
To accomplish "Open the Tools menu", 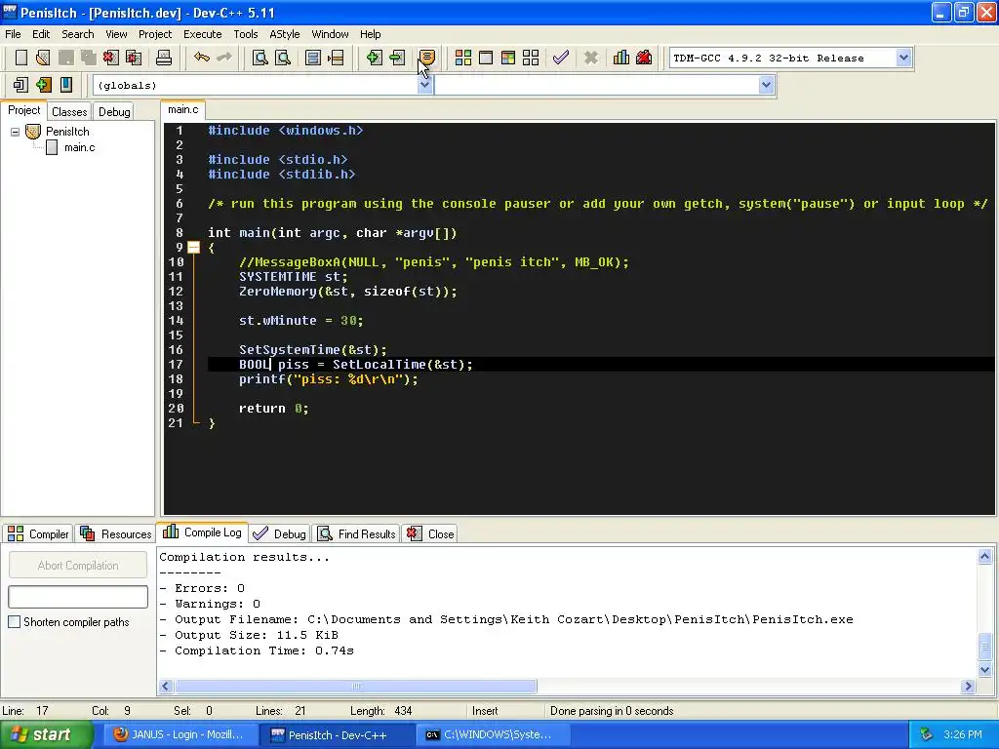I will [x=245, y=34].
